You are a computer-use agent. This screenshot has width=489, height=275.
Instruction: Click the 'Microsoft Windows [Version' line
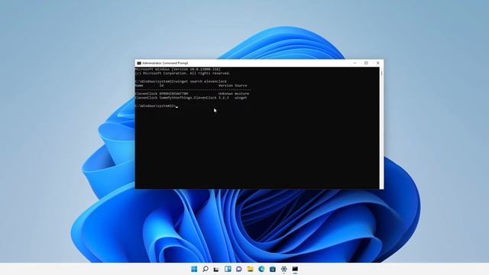pos(178,70)
